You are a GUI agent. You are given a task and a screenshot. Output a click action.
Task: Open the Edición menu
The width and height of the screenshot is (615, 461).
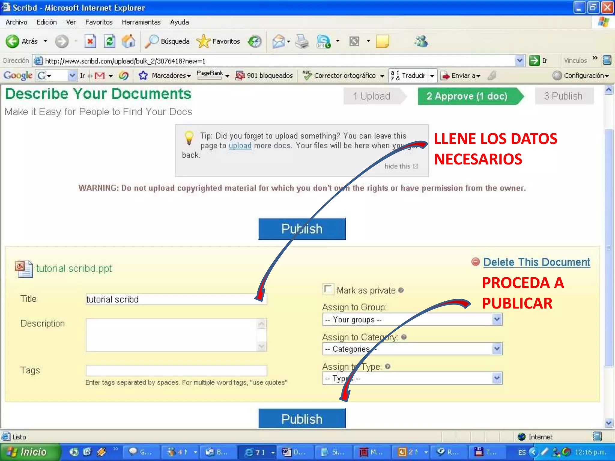click(x=47, y=22)
